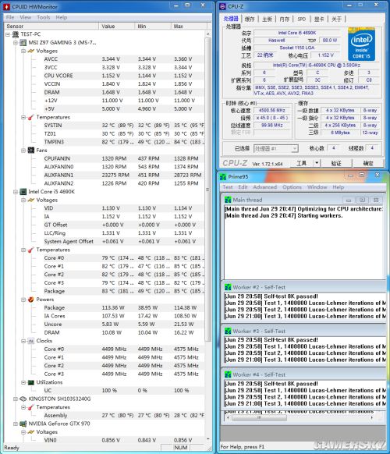390x454 pixels.
Task: Click the Worker #2 Self-Test window icon
Action: point(228,288)
